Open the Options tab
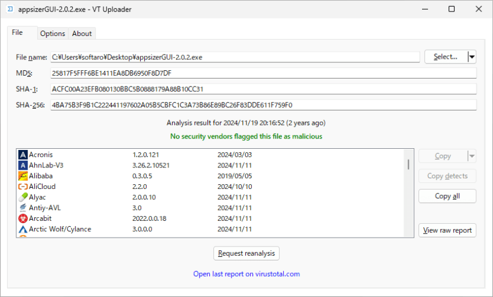 (x=52, y=34)
